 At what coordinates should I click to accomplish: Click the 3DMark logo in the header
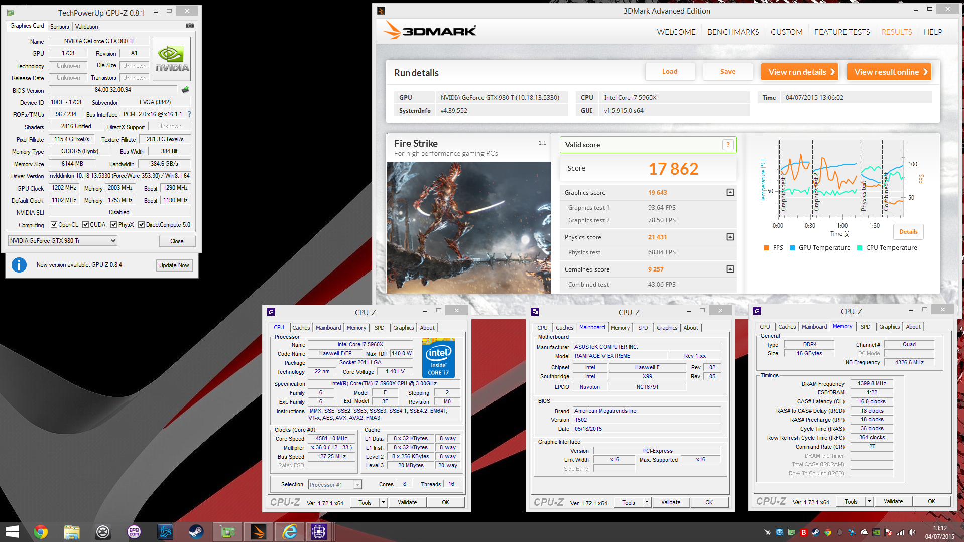[430, 31]
